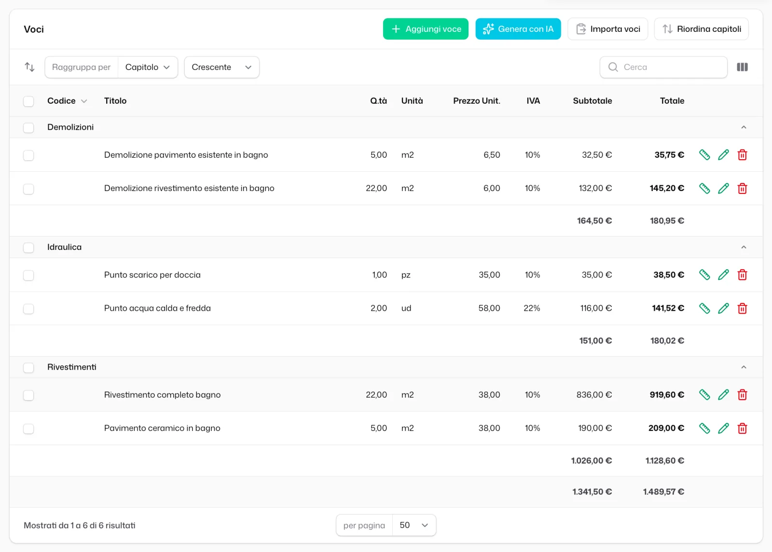Sort by the Codice column header

click(x=67, y=101)
